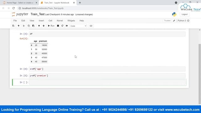This screenshot has width=201, height=113.
Task: Click the Jupyter logo
Action: [x=20, y=14]
